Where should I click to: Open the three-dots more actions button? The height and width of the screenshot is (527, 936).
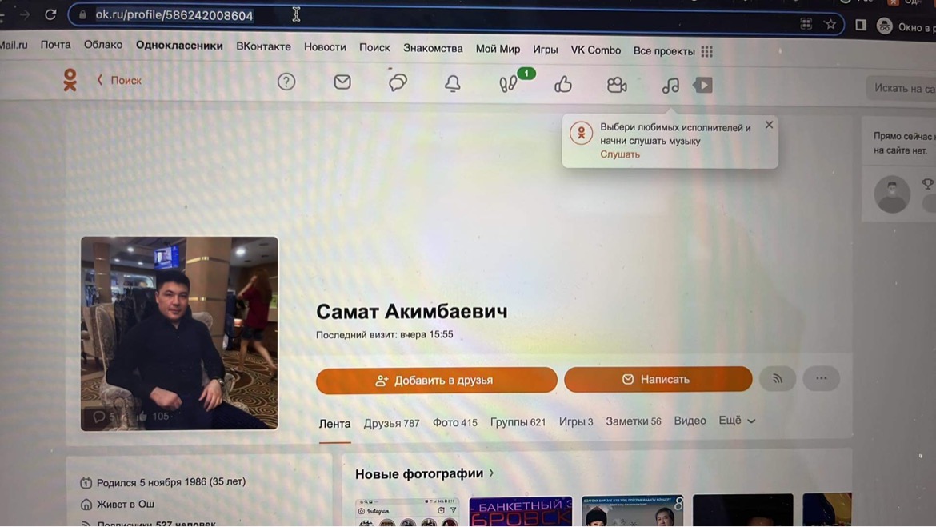822,378
